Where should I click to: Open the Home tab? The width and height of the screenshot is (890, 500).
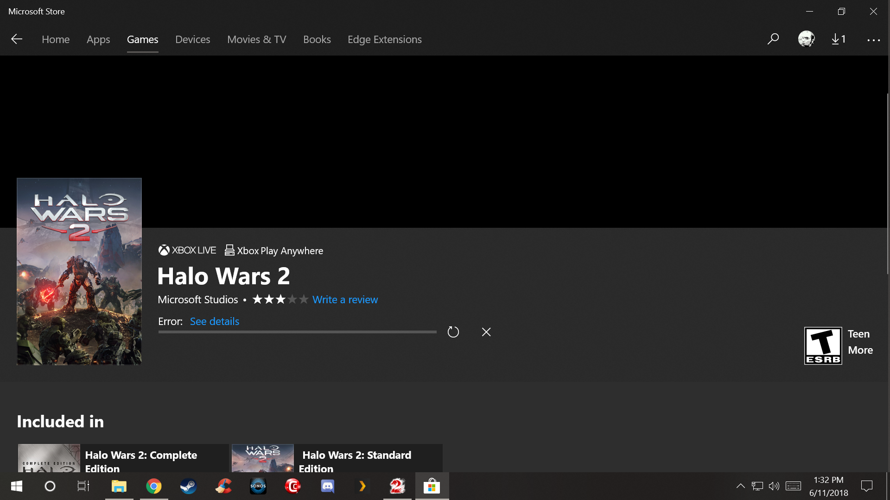[x=56, y=40]
